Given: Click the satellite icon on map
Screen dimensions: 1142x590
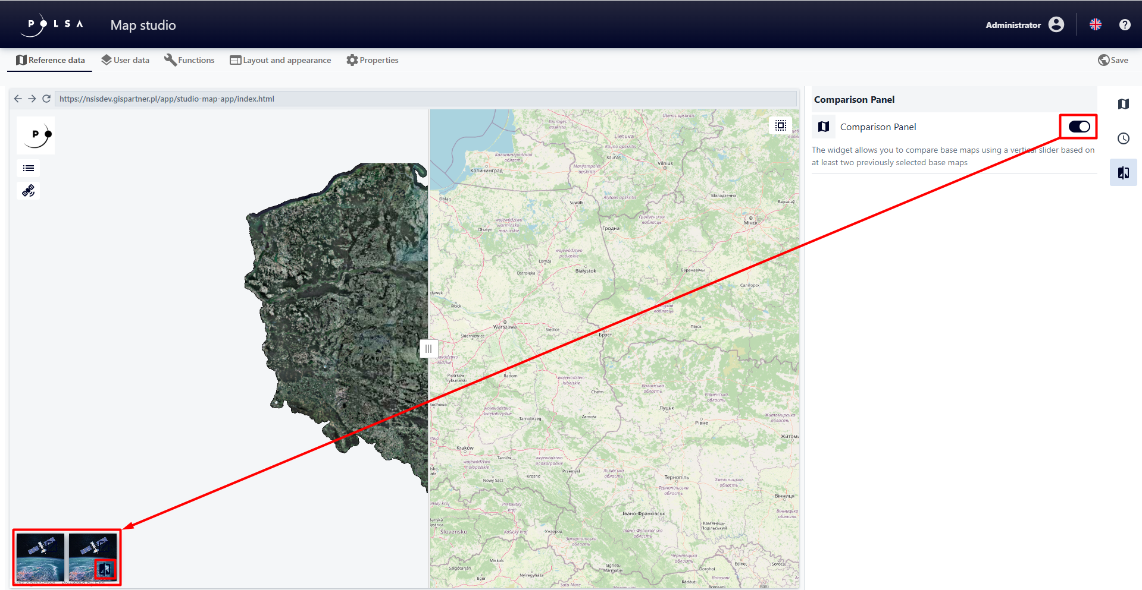Looking at the screenshot, I should click(x=29, y=191).
